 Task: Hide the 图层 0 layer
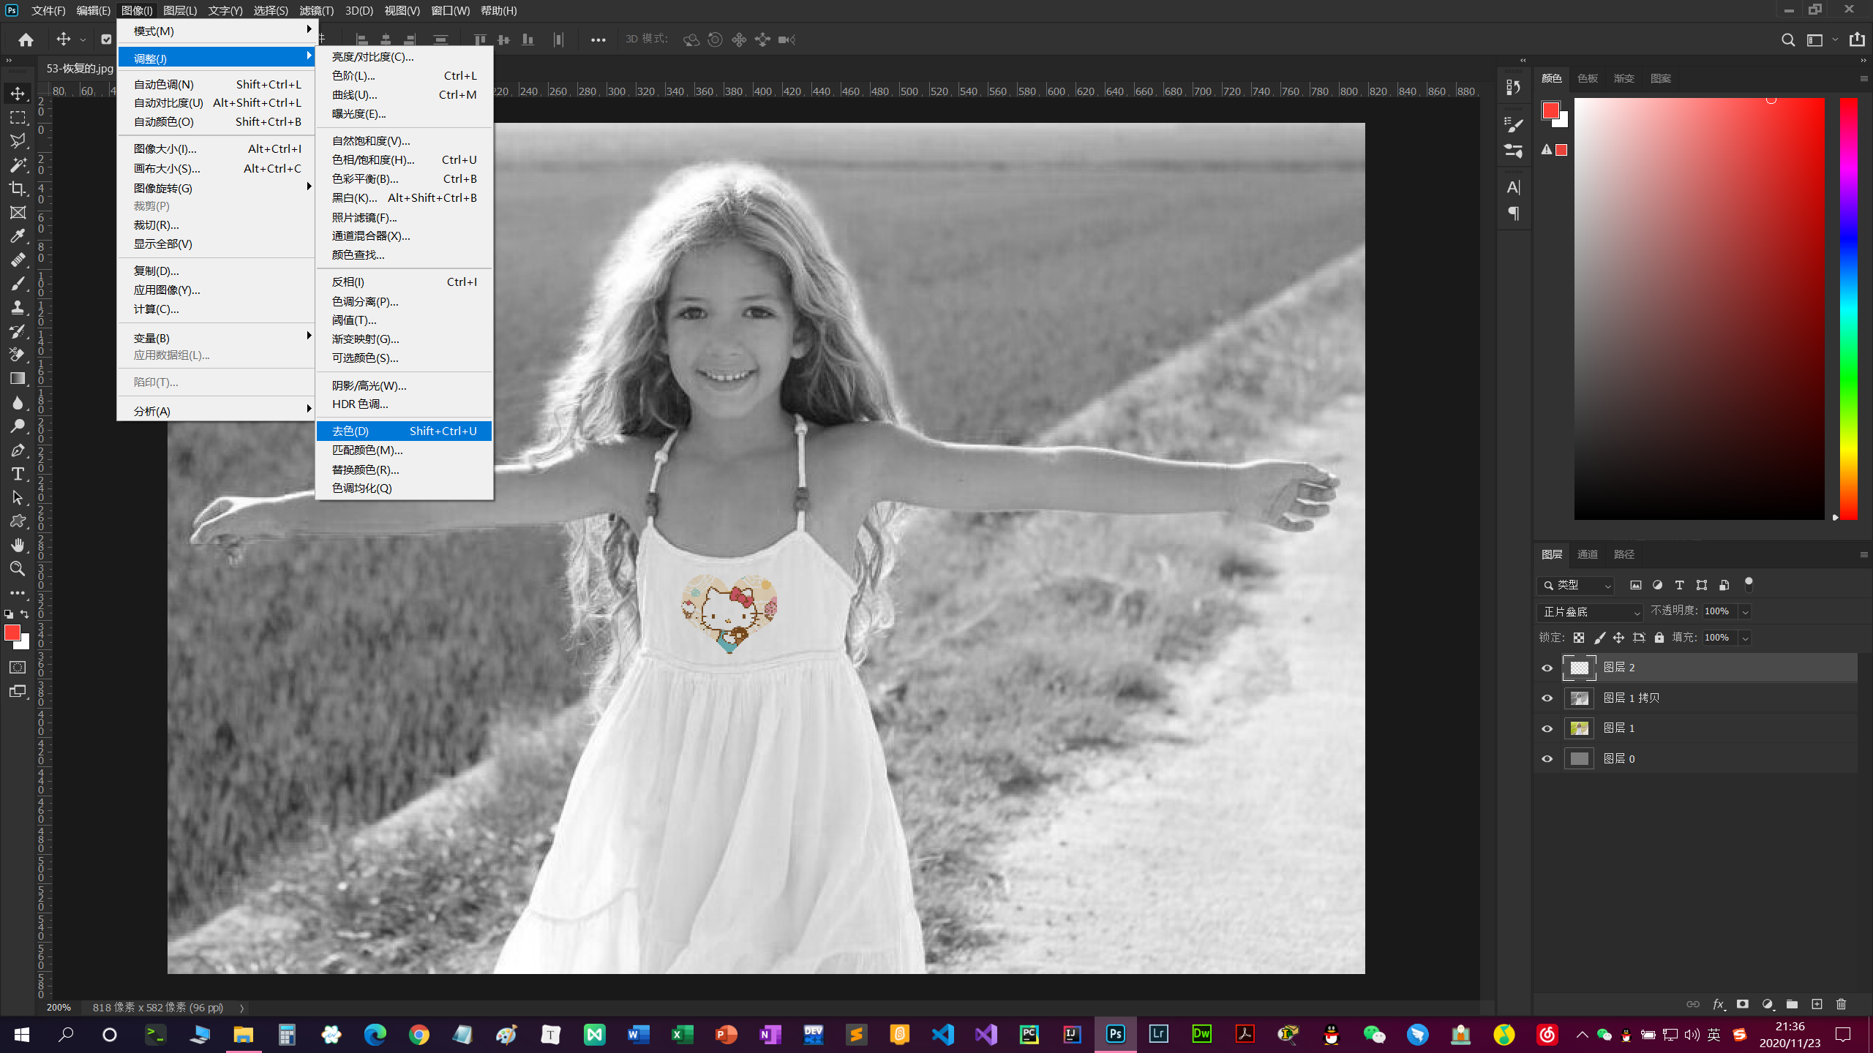click(1547, 759)
